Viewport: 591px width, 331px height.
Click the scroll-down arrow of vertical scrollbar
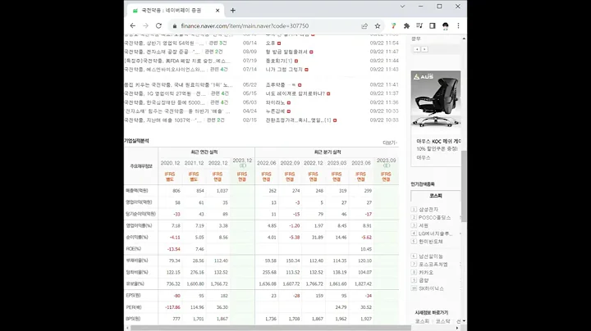tap(464, 321)
